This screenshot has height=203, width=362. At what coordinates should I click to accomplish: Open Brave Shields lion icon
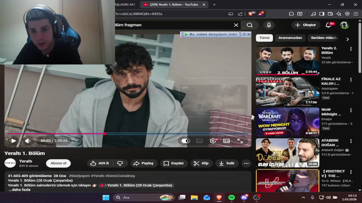pyautogui.click(x=250, y=14)
